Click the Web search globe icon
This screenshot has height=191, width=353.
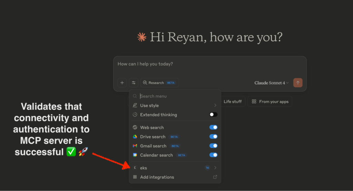click(135, 127)
